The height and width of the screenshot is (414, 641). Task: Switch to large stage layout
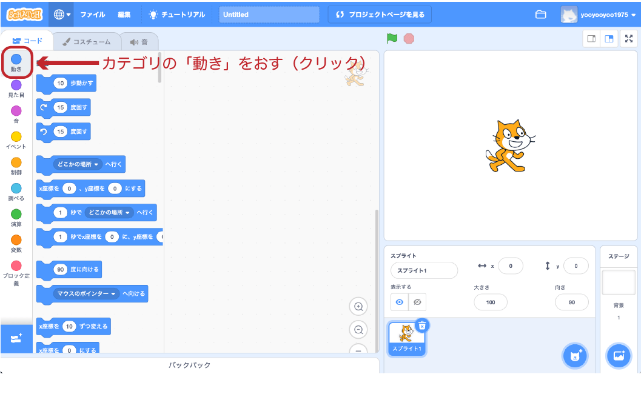point(609,39)
